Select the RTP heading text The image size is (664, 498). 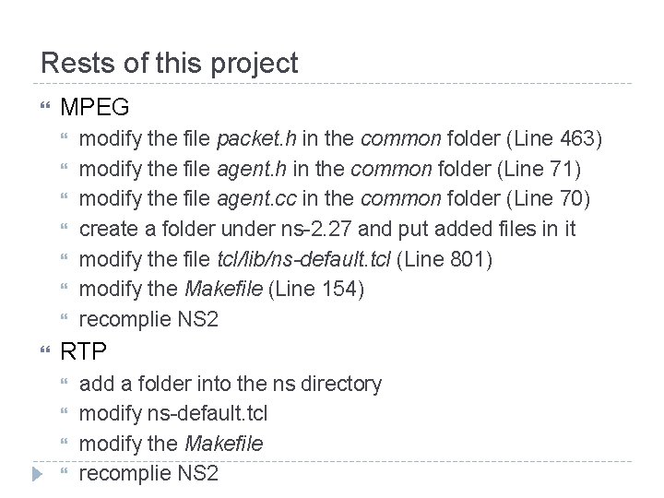pos(83,351)
